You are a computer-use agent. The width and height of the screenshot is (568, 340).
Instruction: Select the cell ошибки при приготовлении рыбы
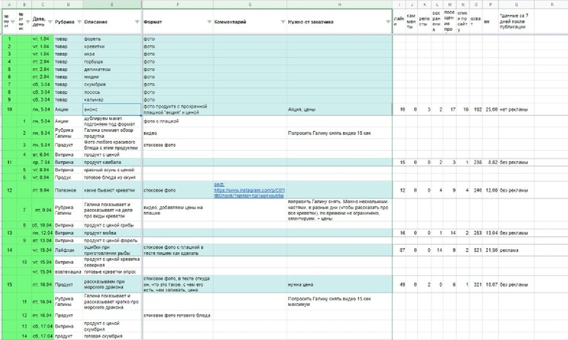(x=112, y=250)
